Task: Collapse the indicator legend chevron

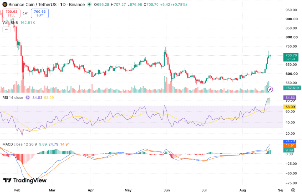Action: 6,29
